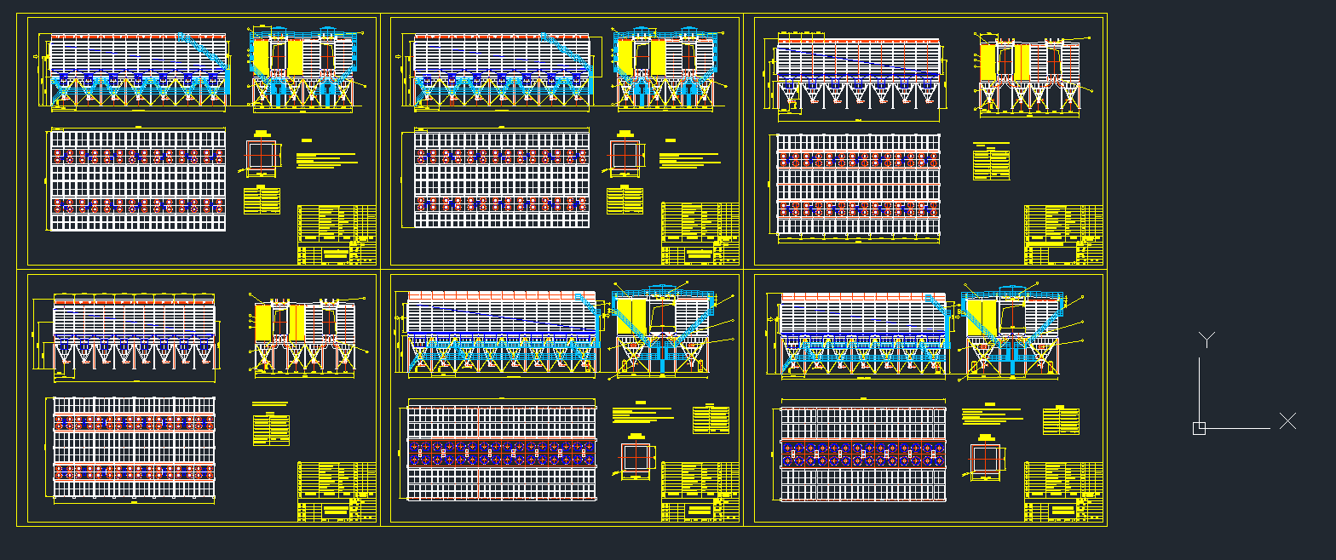Click the X axis label of the UCS icon
Viewport: 1336px width, 560px height.
click(1287, 421)
